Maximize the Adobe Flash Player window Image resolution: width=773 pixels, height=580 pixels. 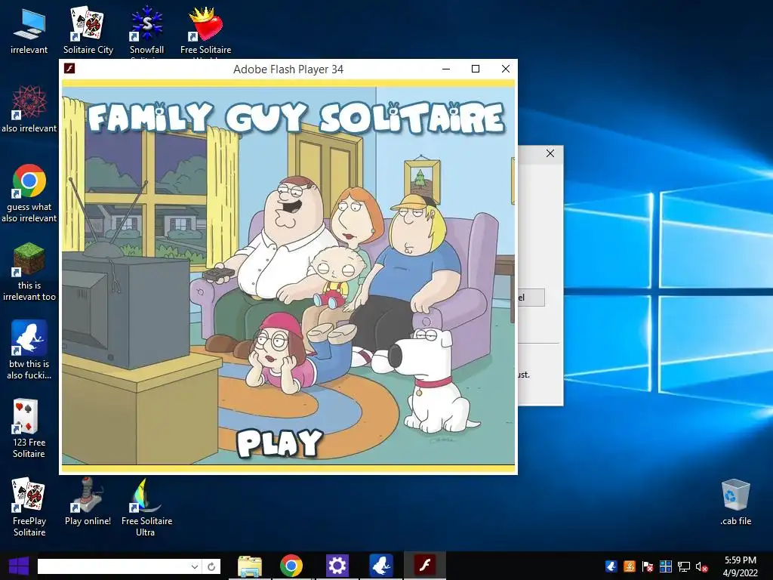coord(476,69)
